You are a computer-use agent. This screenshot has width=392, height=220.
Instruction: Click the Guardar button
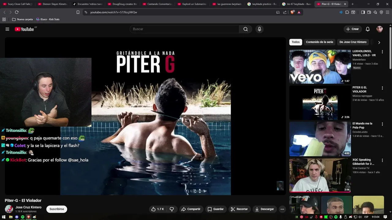216,209
